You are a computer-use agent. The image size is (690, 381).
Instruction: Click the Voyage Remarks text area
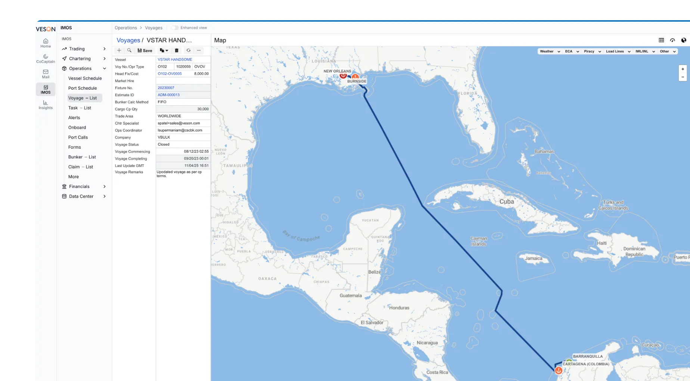coord(183,174)
